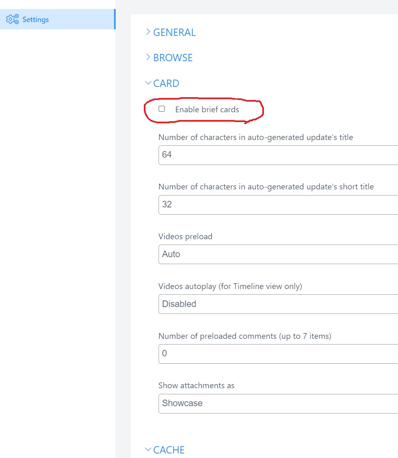This screenshot has height=458, width=398.
Task: Open the Settings sidebar item label
Action: click(36, 20)
